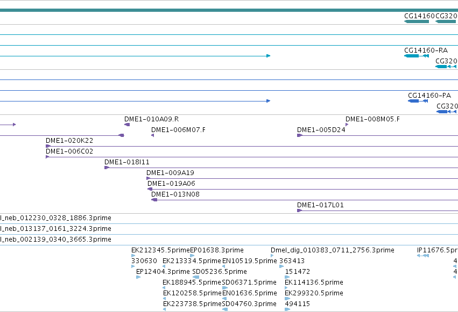Select the glyph beneath EK114136.5prime
Viewport: 458px width, 312px height.
click(x=286, y=288)
